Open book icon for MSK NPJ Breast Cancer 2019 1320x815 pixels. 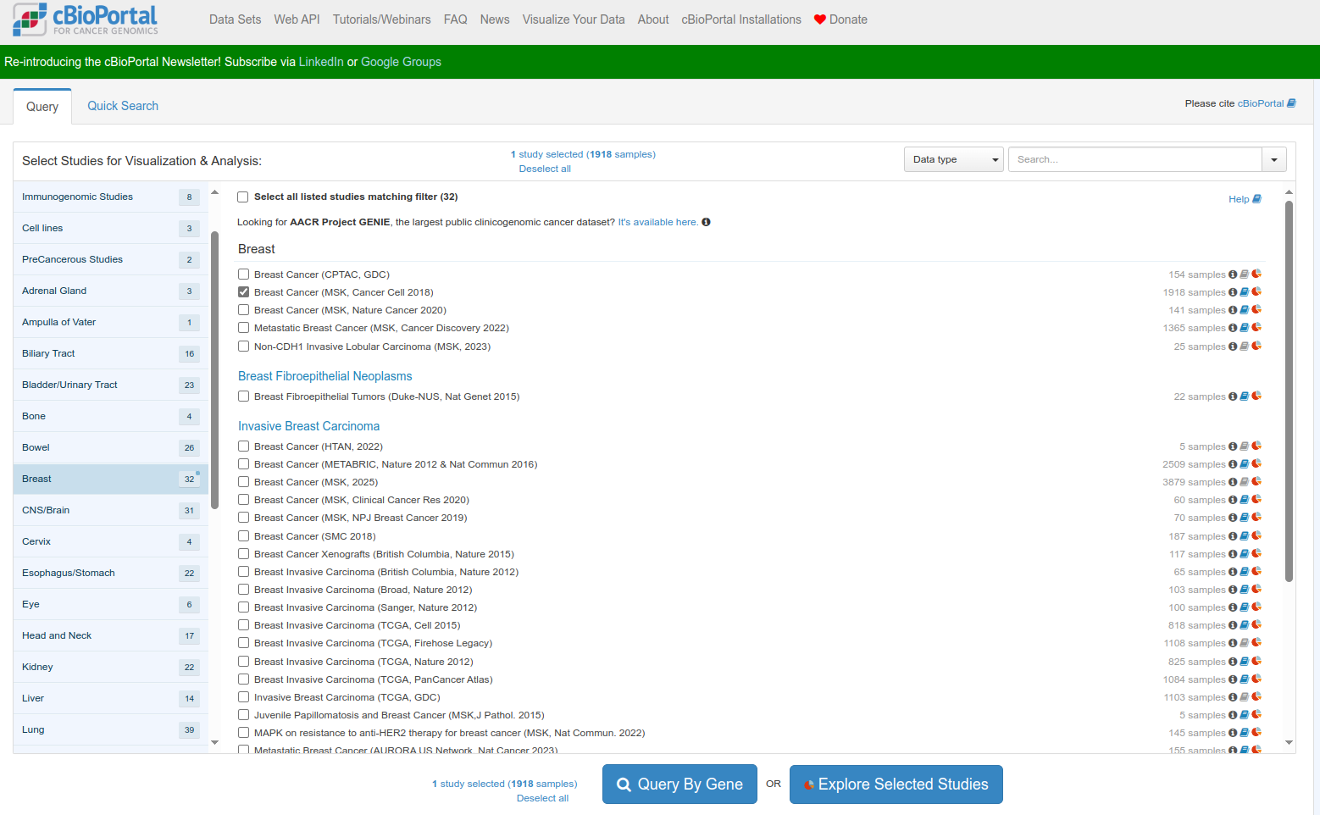point(1245,518)
